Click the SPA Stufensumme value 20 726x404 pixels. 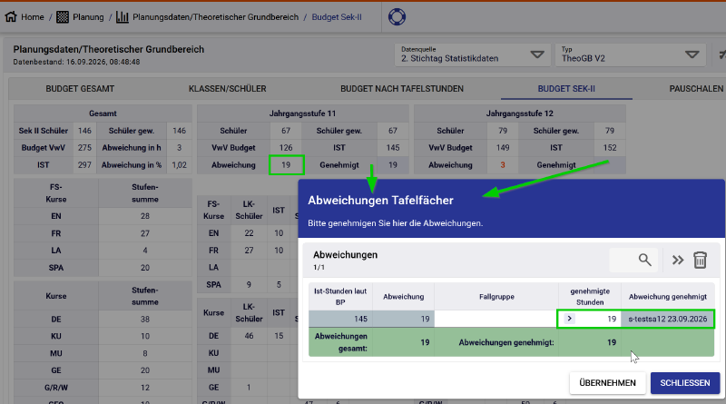[145, 268]
